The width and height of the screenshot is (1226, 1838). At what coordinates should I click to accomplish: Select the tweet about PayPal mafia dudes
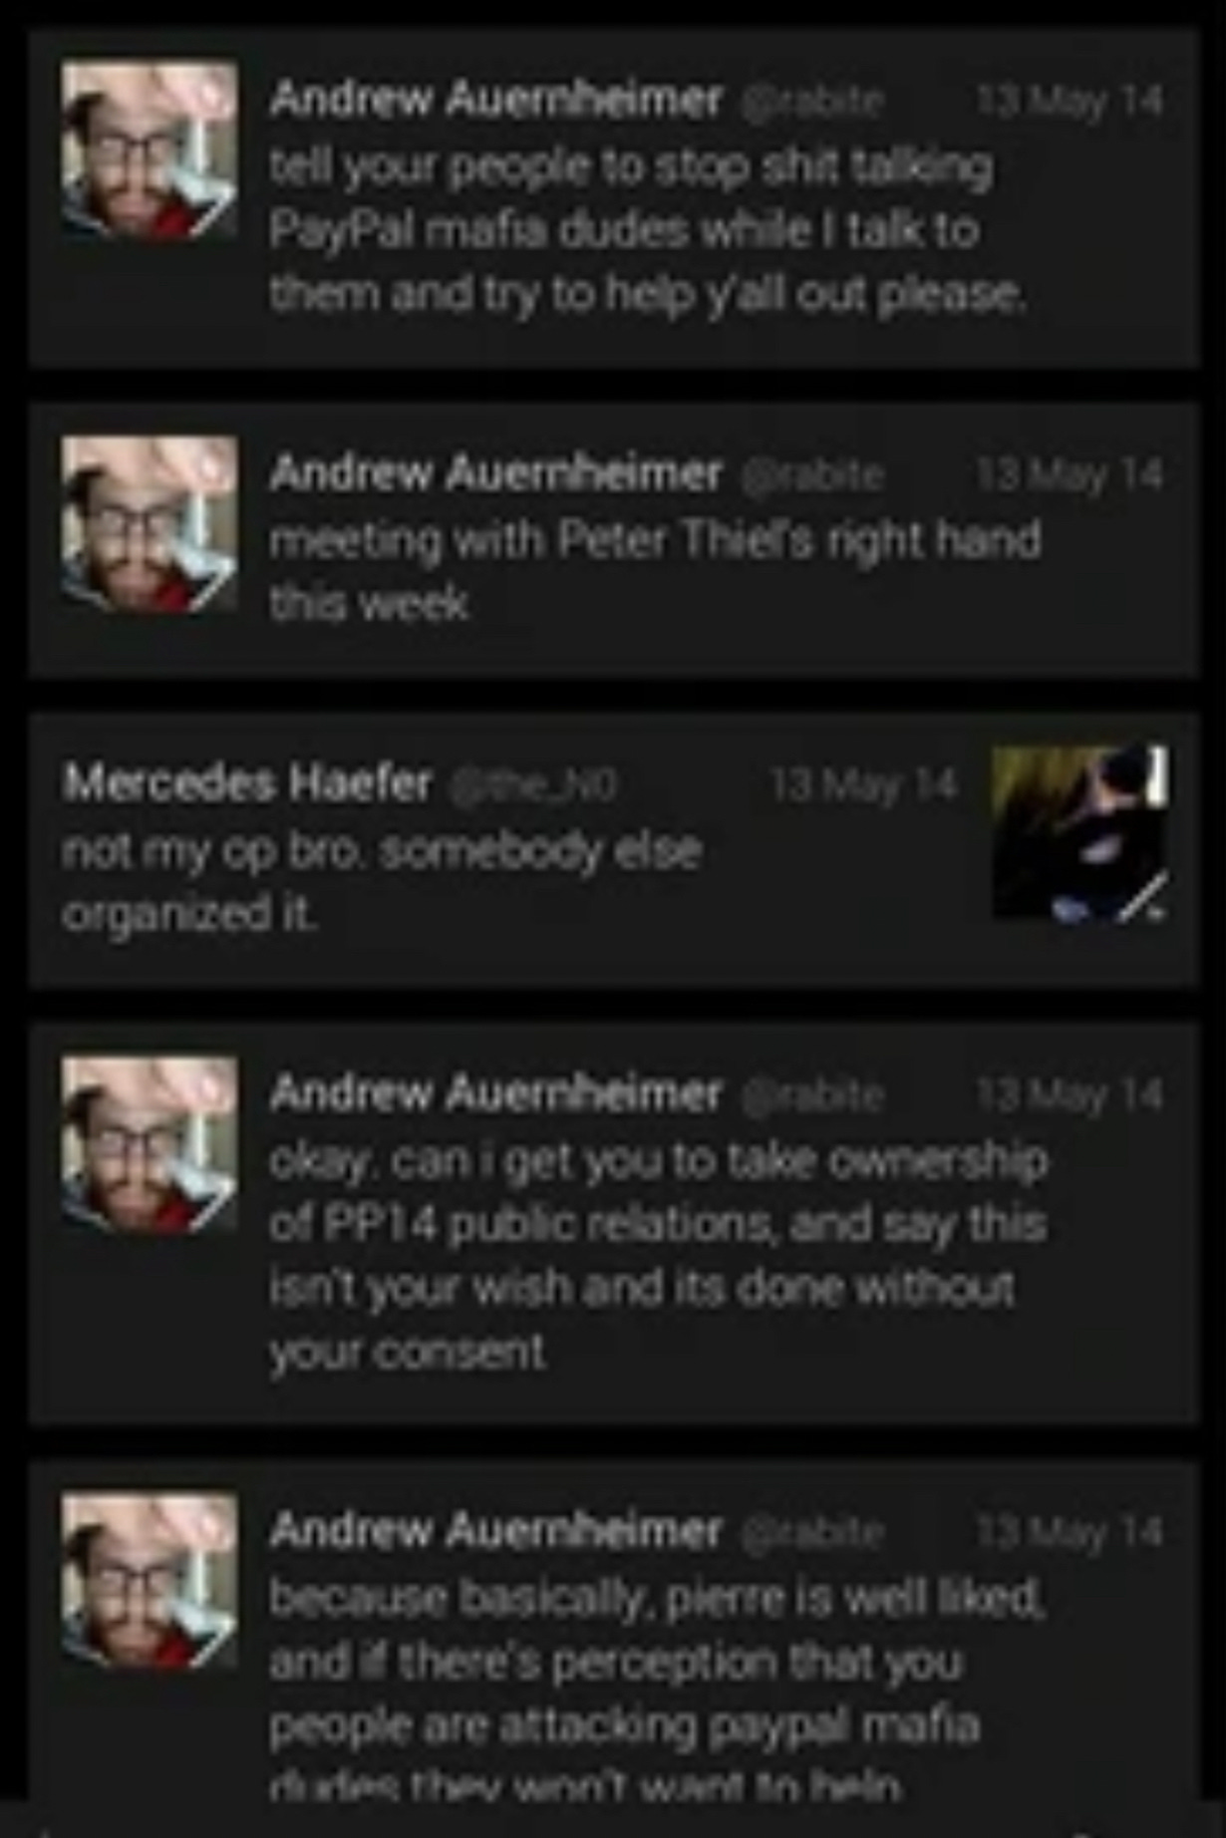click(x=613, y=198)
